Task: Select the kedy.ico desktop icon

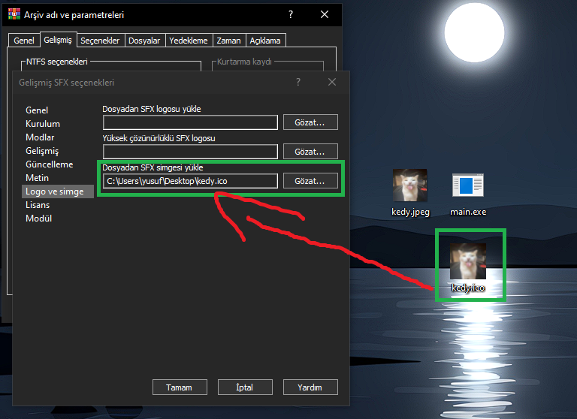Action: click(468, 268)
